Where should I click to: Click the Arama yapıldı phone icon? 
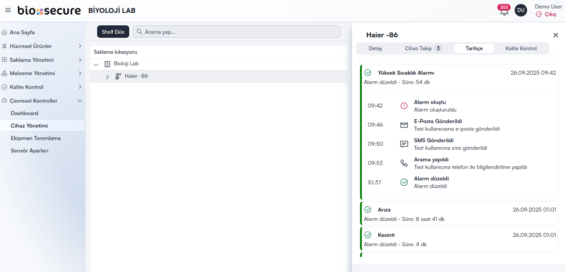tap(404, 163)
